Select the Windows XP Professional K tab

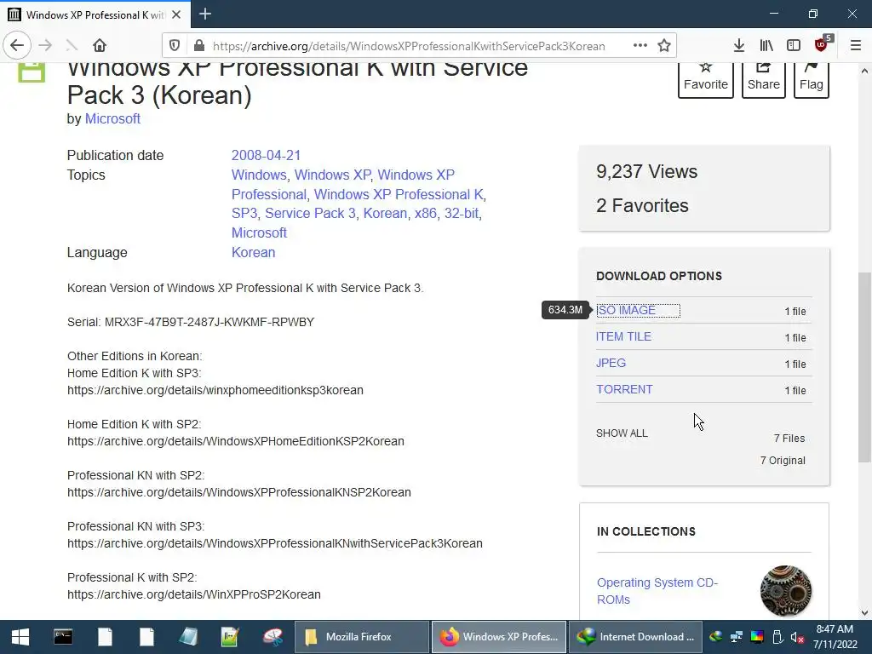[95, 14]
